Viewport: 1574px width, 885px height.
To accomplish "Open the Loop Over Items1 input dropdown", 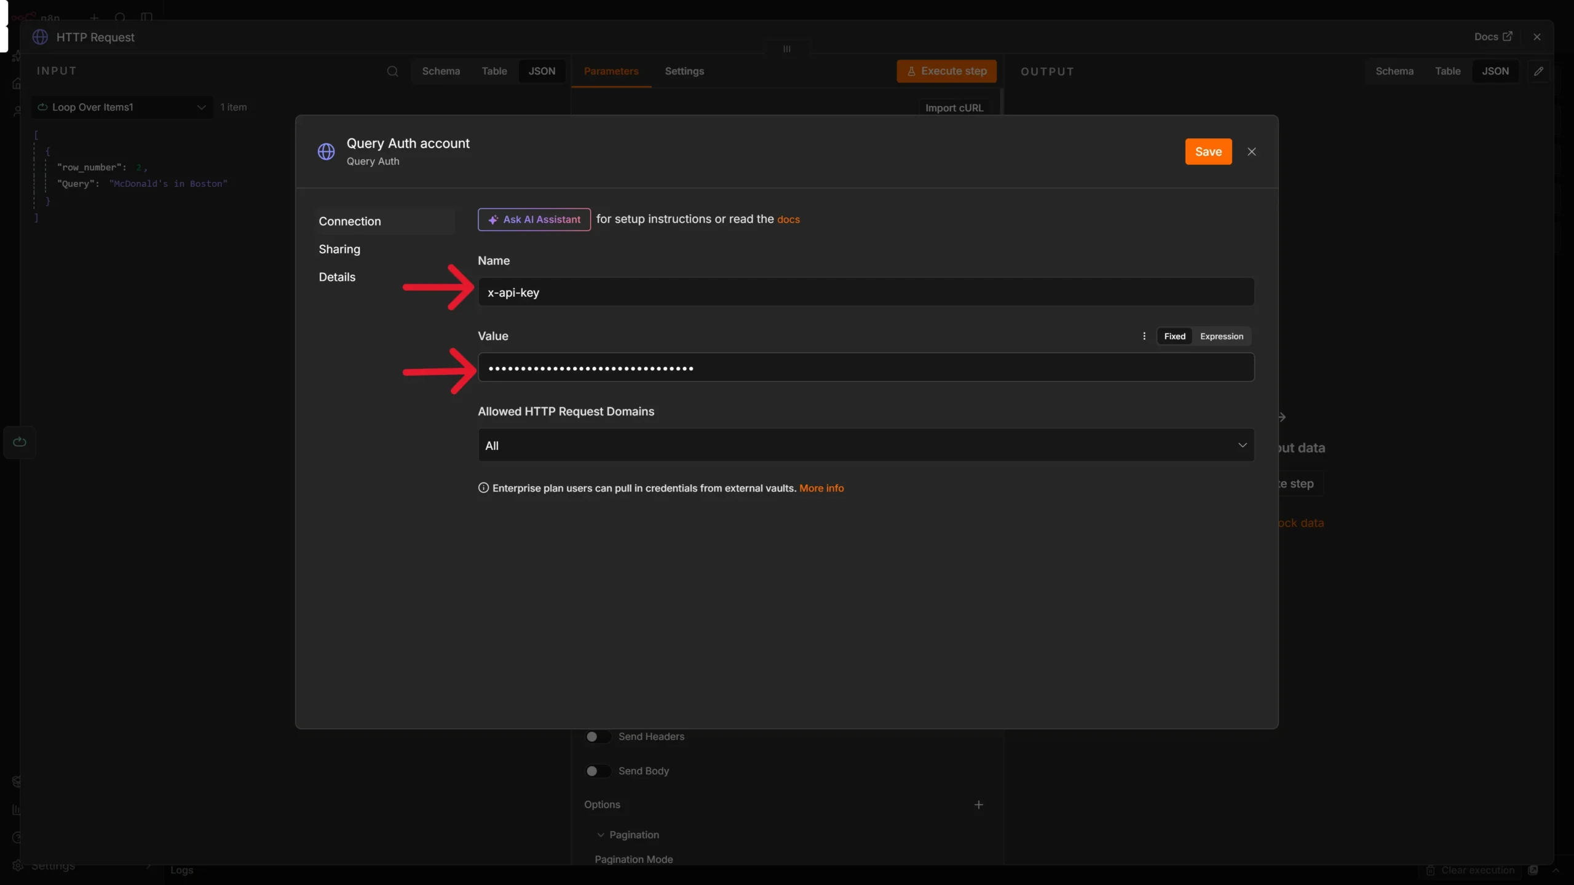I will point(122,107).
